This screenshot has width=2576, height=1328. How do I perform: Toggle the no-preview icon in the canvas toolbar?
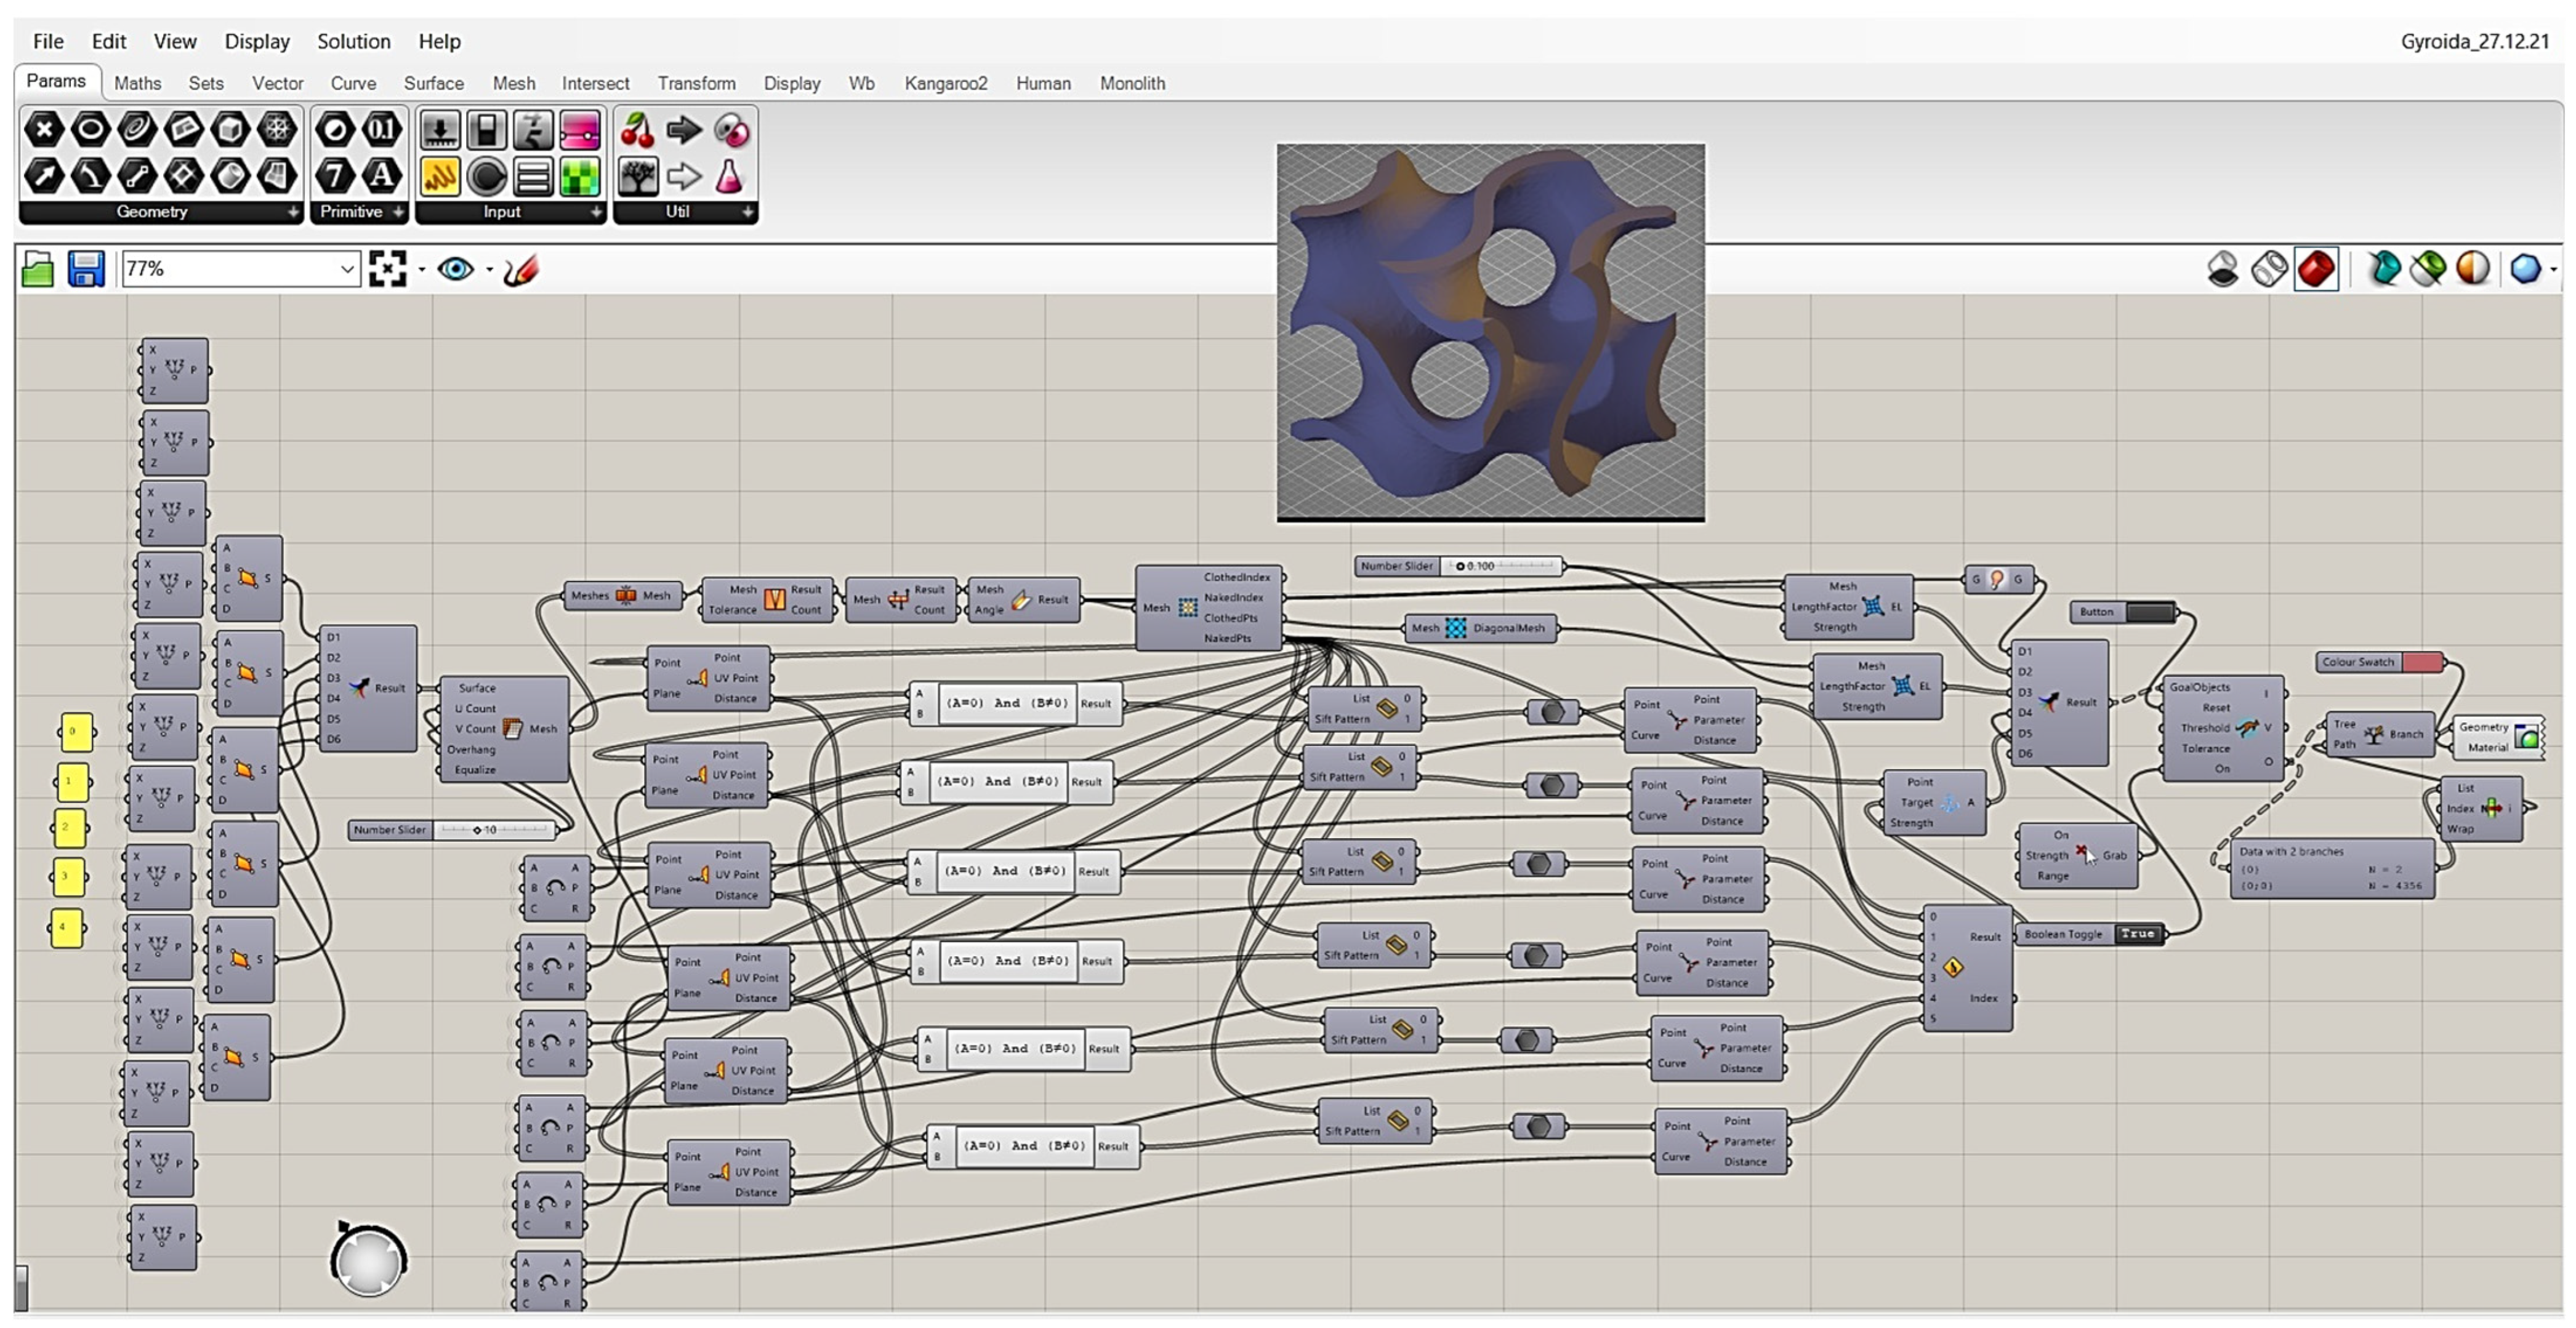pos(2222,269)
